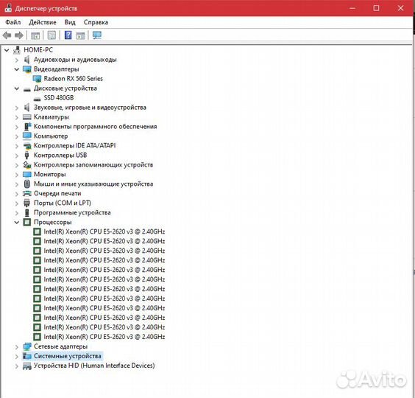Expand the Сетевые адаптеры category
The height and width of the screenshot is (398, 415).
(x=17, y=346)
